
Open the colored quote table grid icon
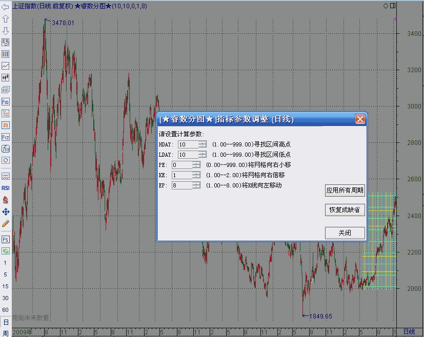pyautogui.click(x=6, y=54)
